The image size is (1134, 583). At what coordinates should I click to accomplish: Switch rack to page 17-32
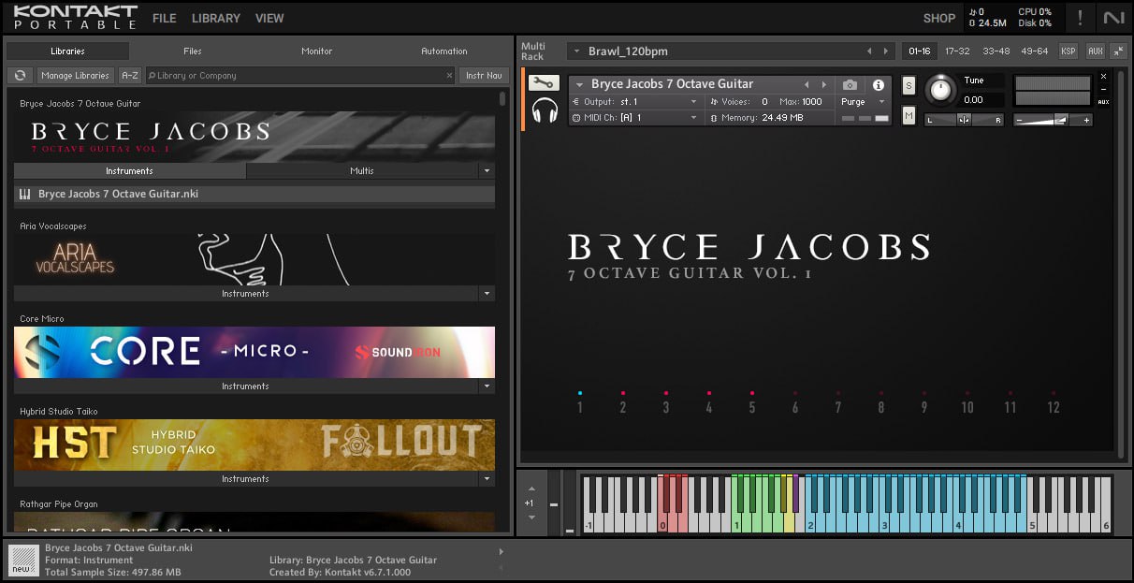pos(957,51)
